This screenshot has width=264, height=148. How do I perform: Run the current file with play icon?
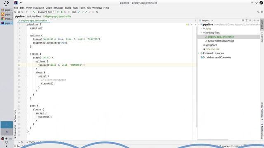(58, 12)
